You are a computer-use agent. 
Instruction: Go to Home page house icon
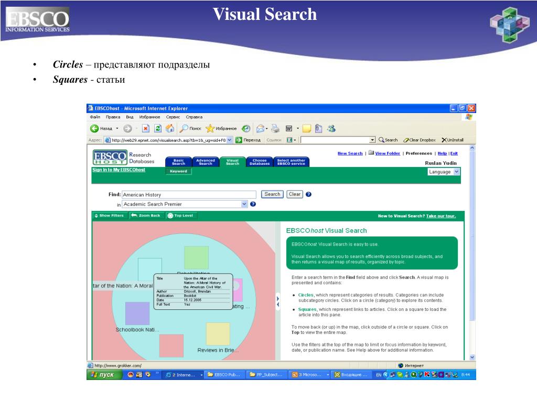[170, 129]
